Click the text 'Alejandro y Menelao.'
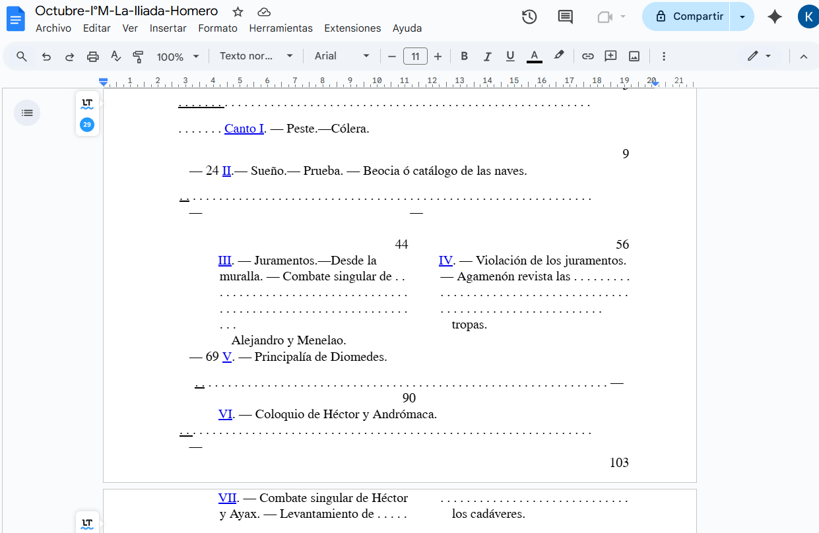The image size is (819, 533). pyautogui.click(x=289, y=341)
